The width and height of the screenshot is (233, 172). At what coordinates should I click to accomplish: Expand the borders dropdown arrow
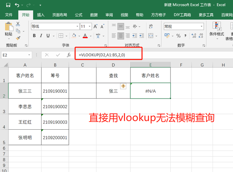66,36
